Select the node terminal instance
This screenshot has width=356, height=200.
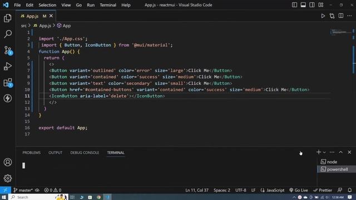[x=336, y=162]
